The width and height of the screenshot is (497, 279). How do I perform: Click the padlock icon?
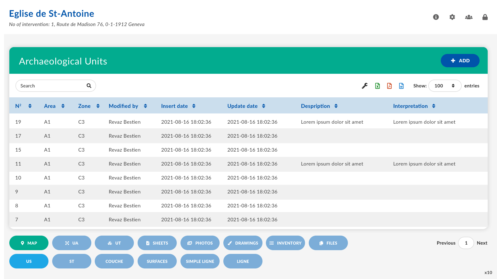(x=485, y=17)
